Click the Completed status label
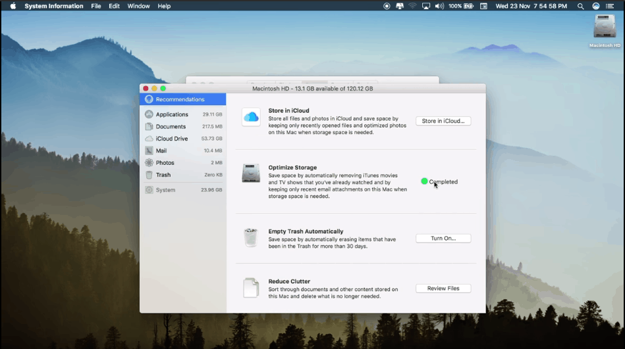 tap(443, 182)
